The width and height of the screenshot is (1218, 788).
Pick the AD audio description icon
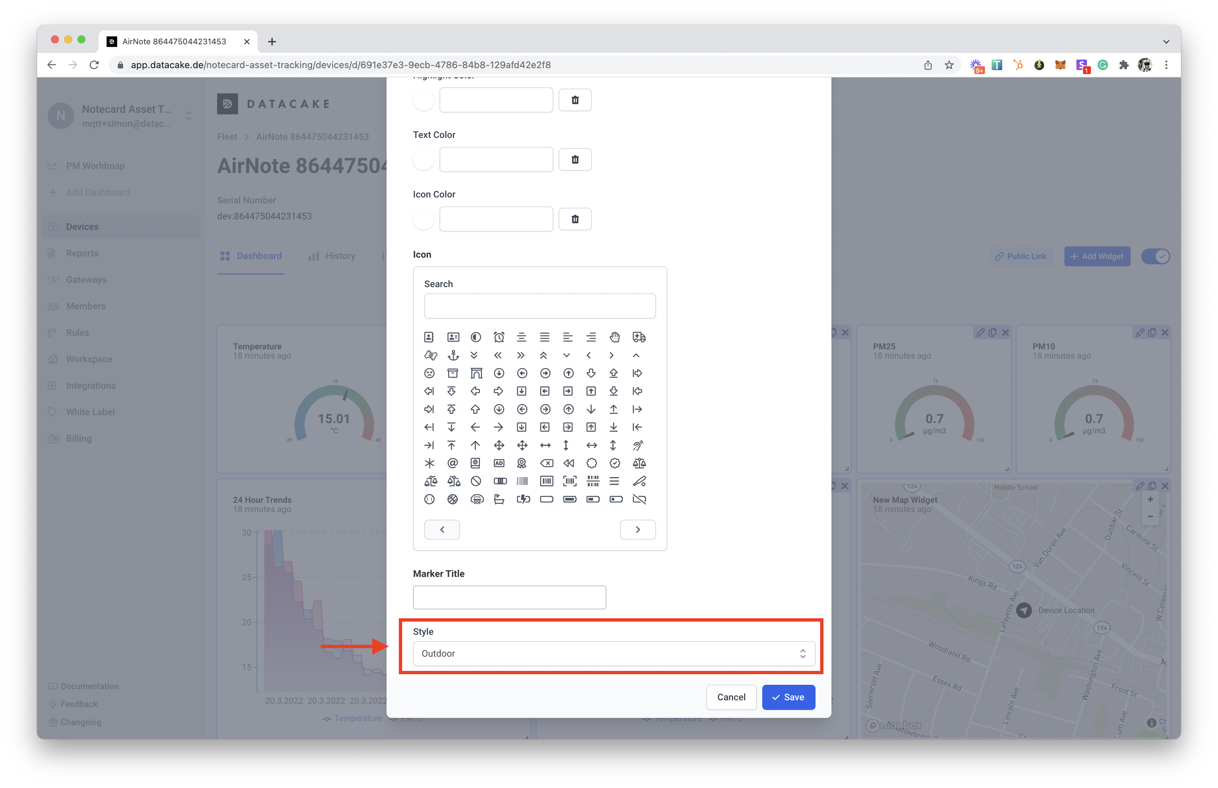tap(499, 463)
